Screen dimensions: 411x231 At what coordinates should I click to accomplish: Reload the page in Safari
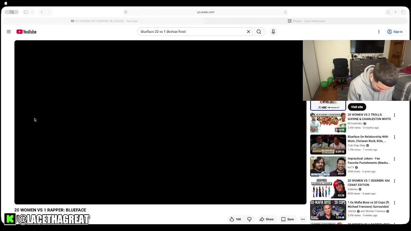[x=285, y=12]
